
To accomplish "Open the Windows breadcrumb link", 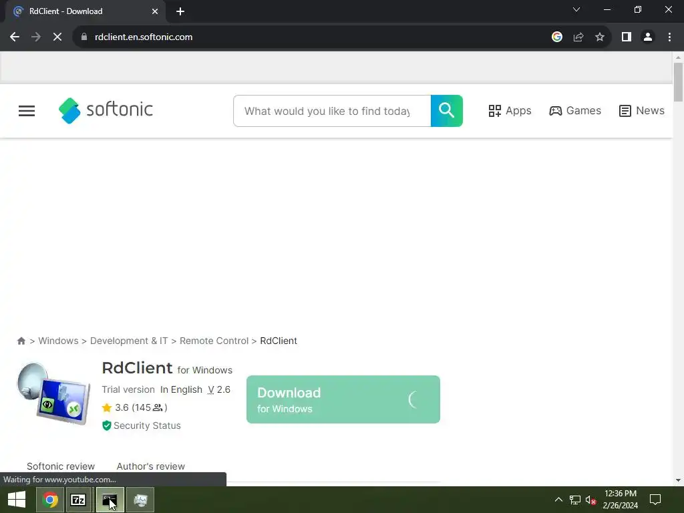I will click(x=59, y=341).
